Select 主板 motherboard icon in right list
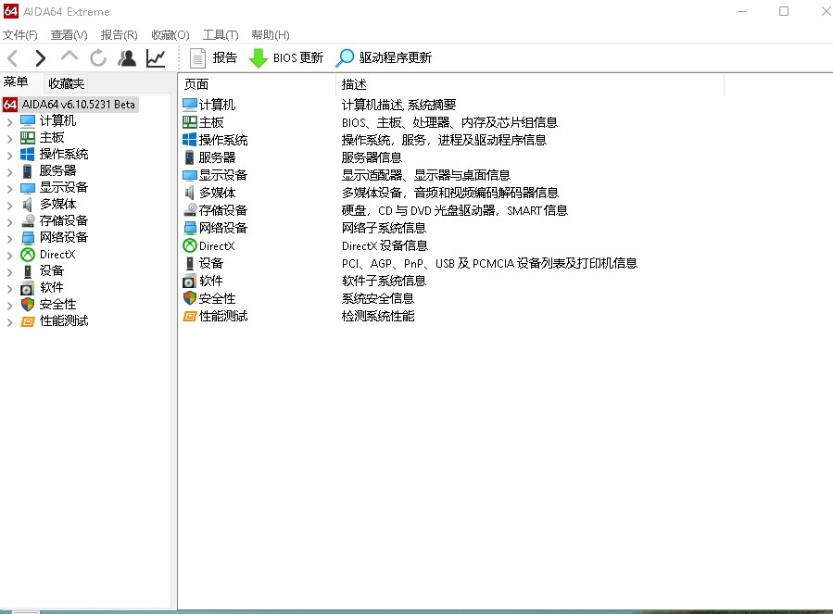Image resolution: width=833 pixels, height=614 pixels. pyautogui.click(x=190, y=122)
